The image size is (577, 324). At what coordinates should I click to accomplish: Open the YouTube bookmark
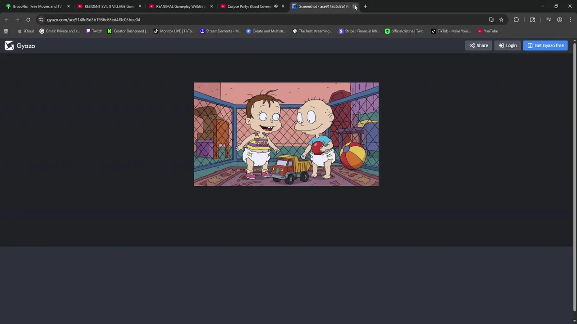(x=488, y=31)
